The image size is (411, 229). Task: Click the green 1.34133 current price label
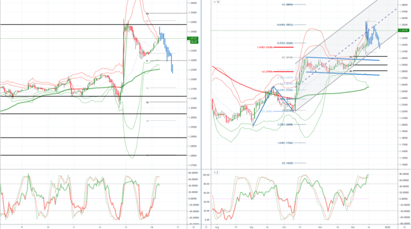(193, 38)
